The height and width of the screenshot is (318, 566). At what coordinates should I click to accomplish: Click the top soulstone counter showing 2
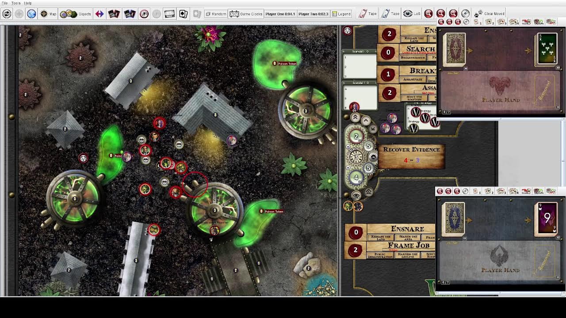pyautogui.click(x=356, y=136)
